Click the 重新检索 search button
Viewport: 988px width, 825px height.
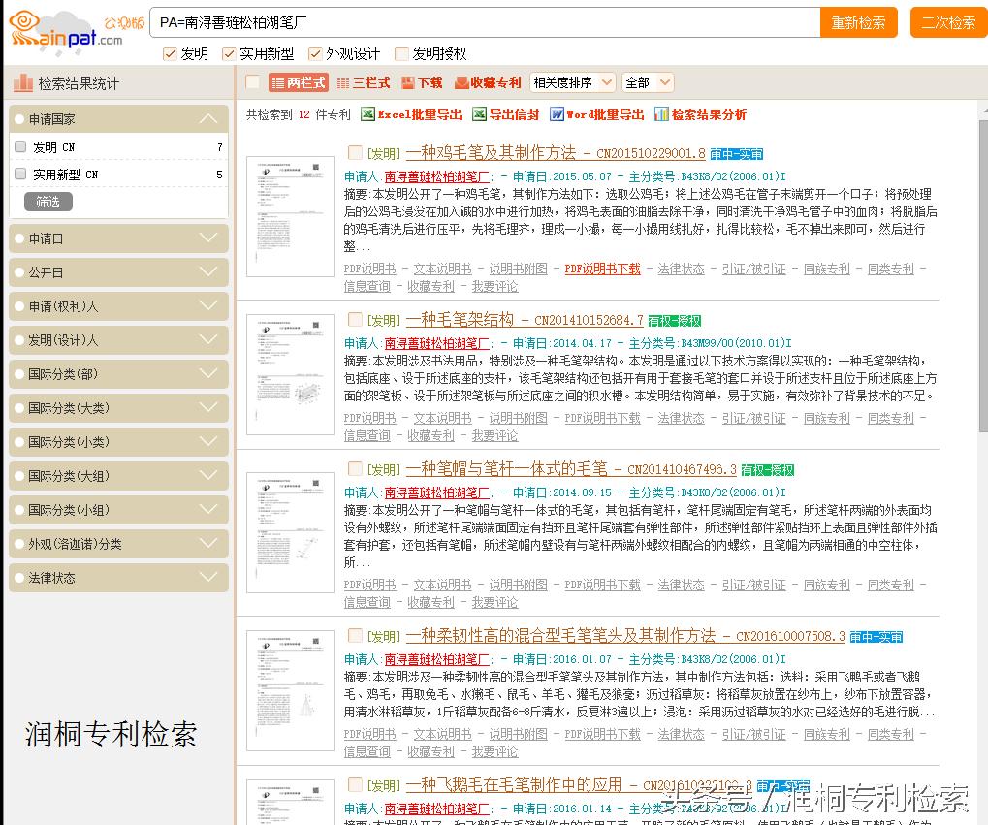tap(858, 21)
